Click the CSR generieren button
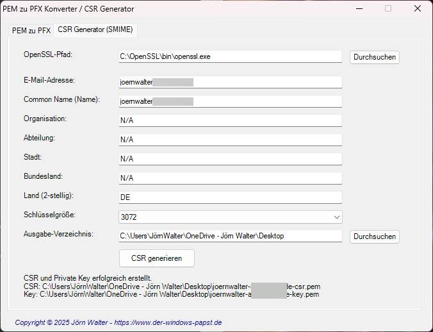The width and height of the screenshot is (433, 332). (x=157, y=258)
